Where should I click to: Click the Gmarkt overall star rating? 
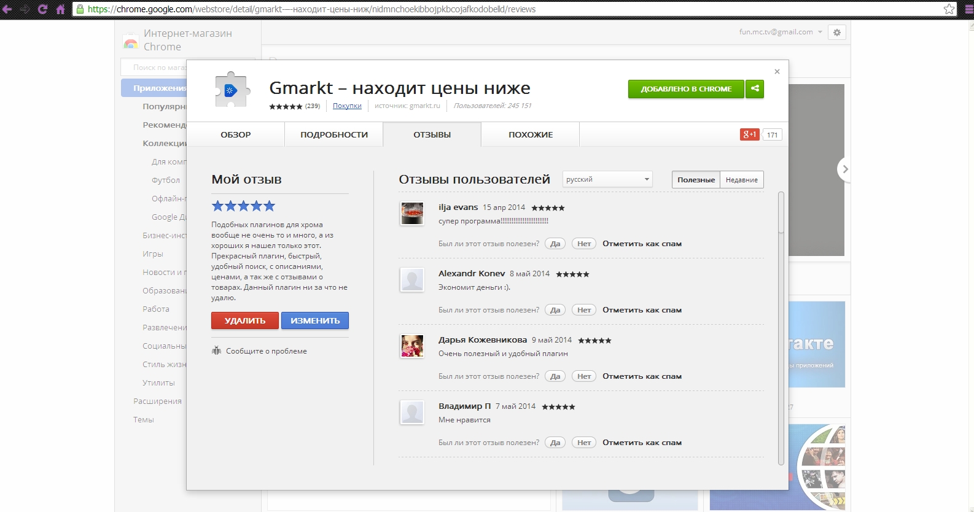286,106
